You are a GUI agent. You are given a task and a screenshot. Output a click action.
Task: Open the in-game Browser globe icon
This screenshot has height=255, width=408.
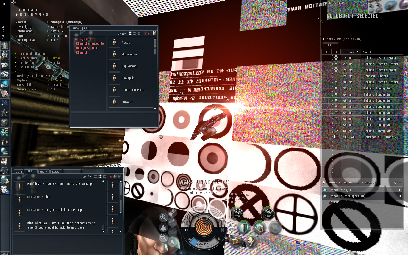pyautogui.click(x=4, y=151)
